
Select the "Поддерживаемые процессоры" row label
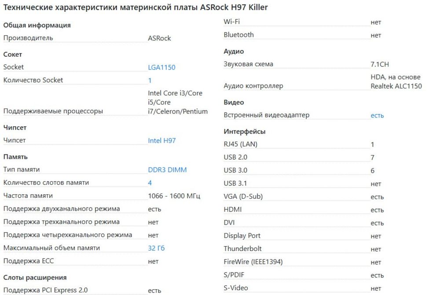(53, 111)
